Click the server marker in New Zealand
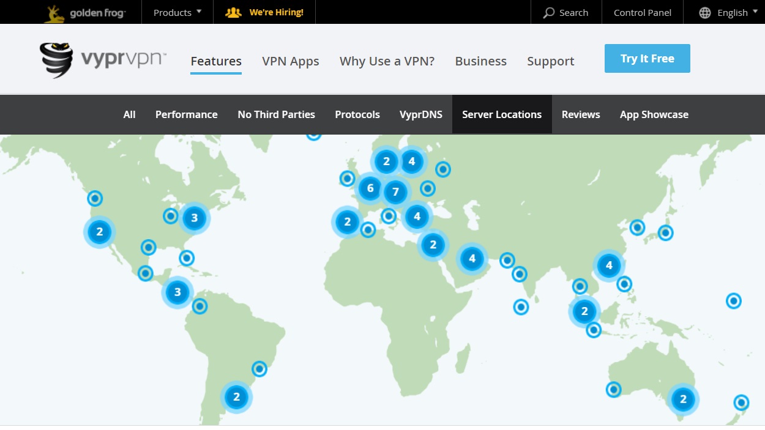Image resolution: width=765 pixels, height=430 pixels. pos(741,402)
